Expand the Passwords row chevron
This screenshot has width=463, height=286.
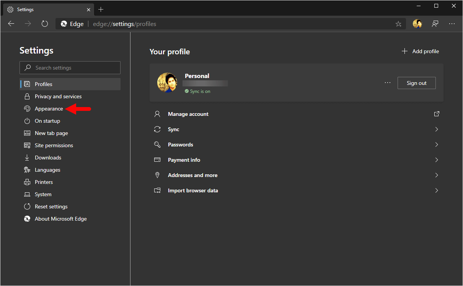tap(437, 145)
